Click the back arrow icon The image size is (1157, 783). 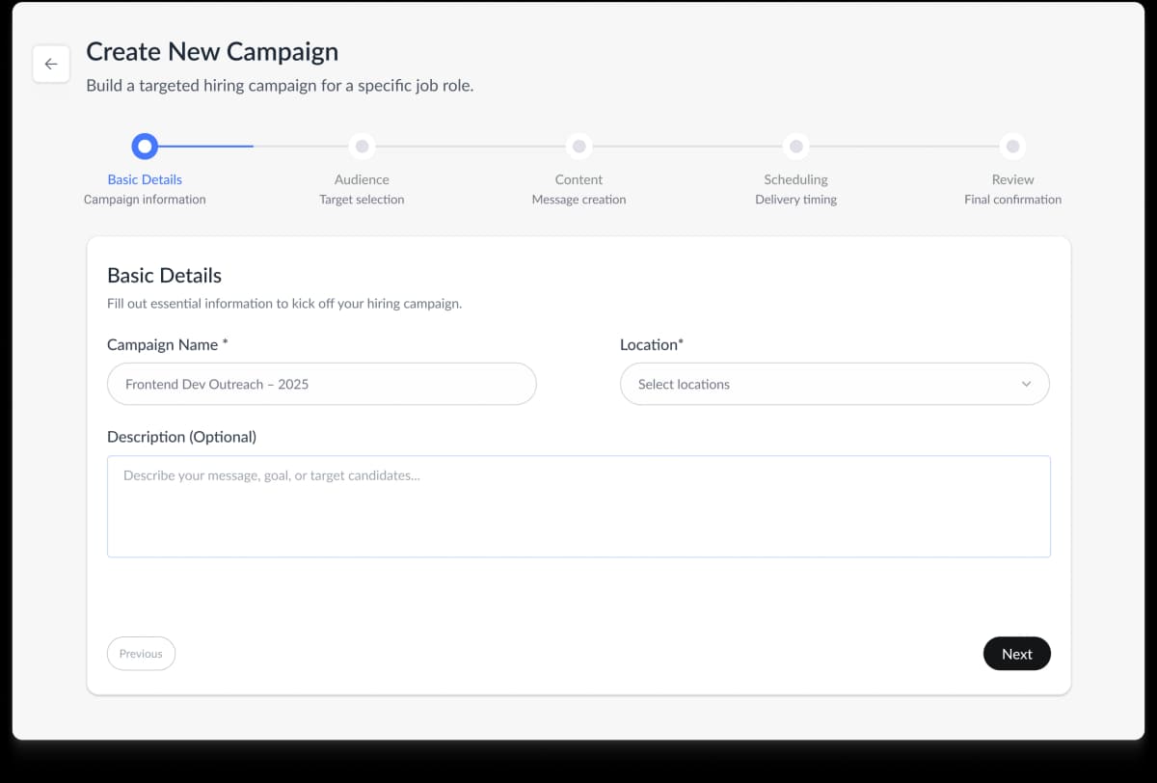51,64
